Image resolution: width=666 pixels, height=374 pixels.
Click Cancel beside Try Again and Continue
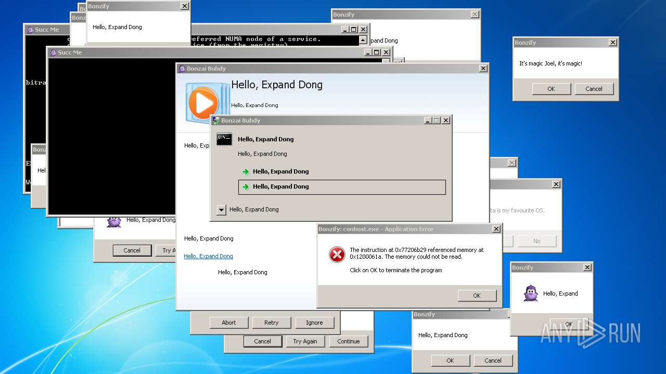(262, 341)
